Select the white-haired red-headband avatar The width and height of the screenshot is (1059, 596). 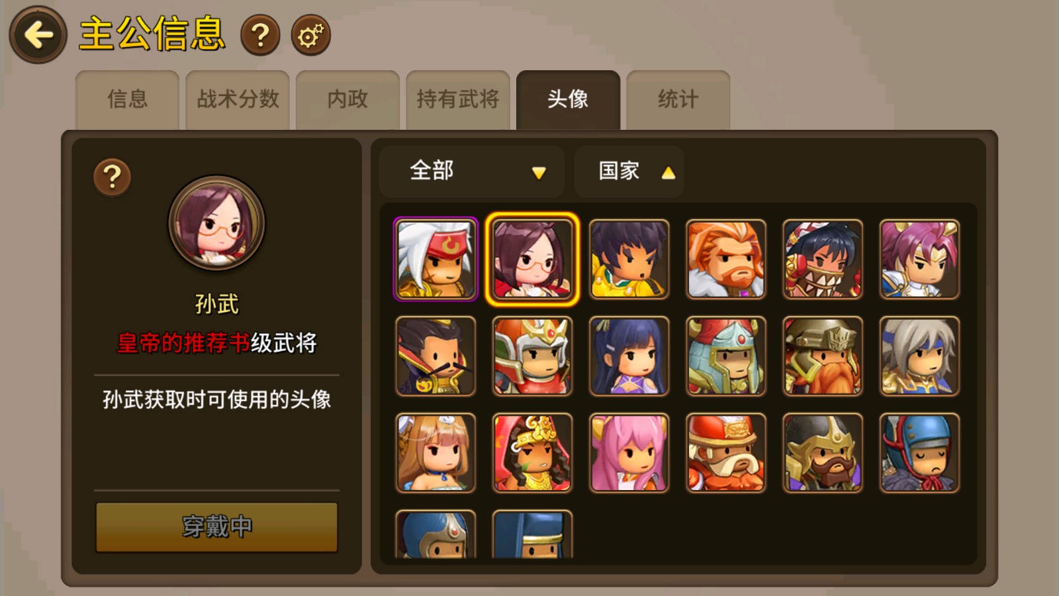point(436,260)
